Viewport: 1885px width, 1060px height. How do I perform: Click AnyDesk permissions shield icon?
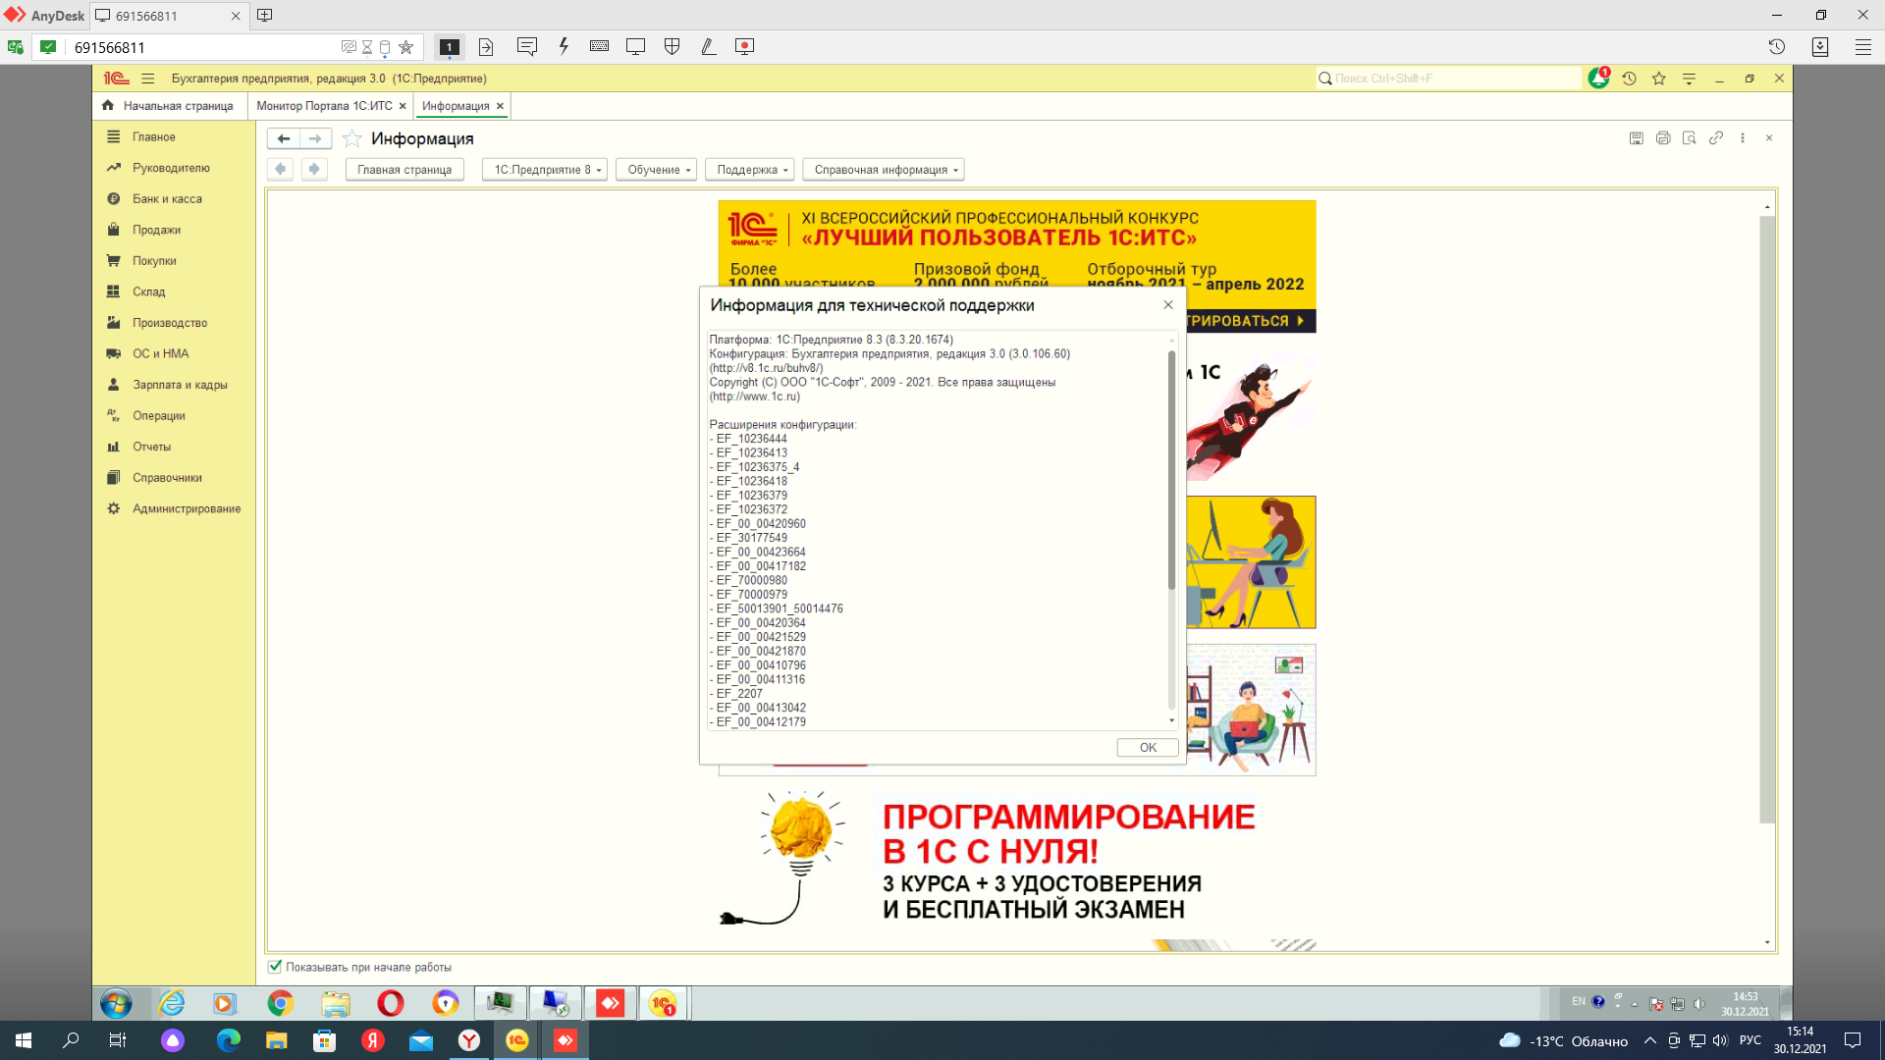tap(673, 46)
